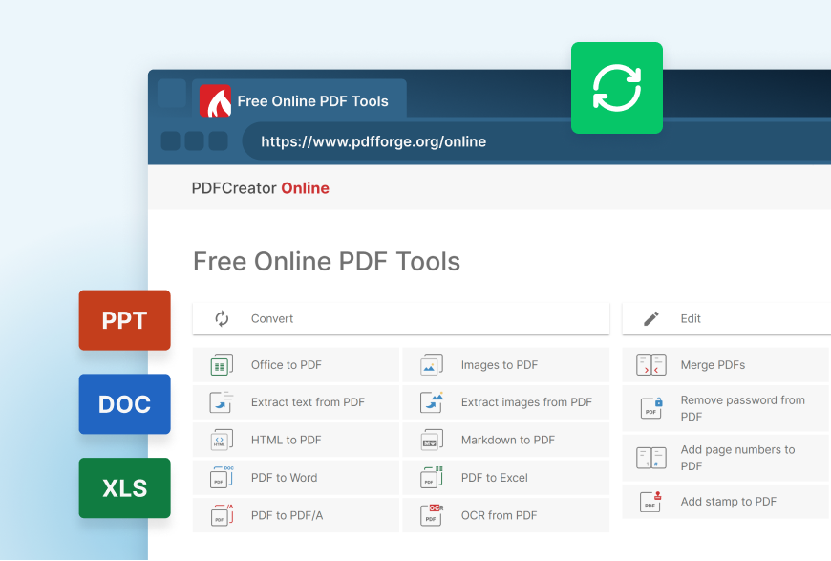Click the Extract images from PDF icon
The width and height of the screenshot is (831, 561).
[432, 402]
